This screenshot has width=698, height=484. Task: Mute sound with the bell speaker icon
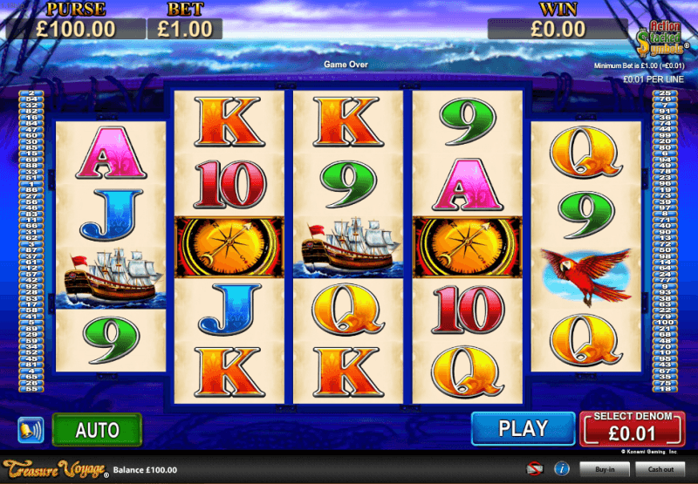[x=31, y=430]
